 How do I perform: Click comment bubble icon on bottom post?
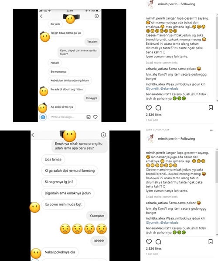point(158,242)
